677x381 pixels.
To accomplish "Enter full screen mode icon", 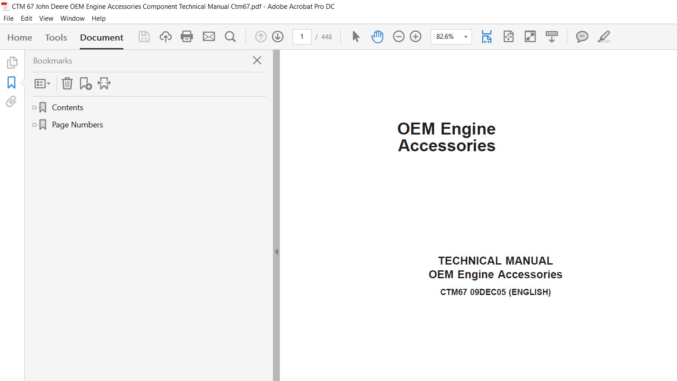I will [530, 37].
